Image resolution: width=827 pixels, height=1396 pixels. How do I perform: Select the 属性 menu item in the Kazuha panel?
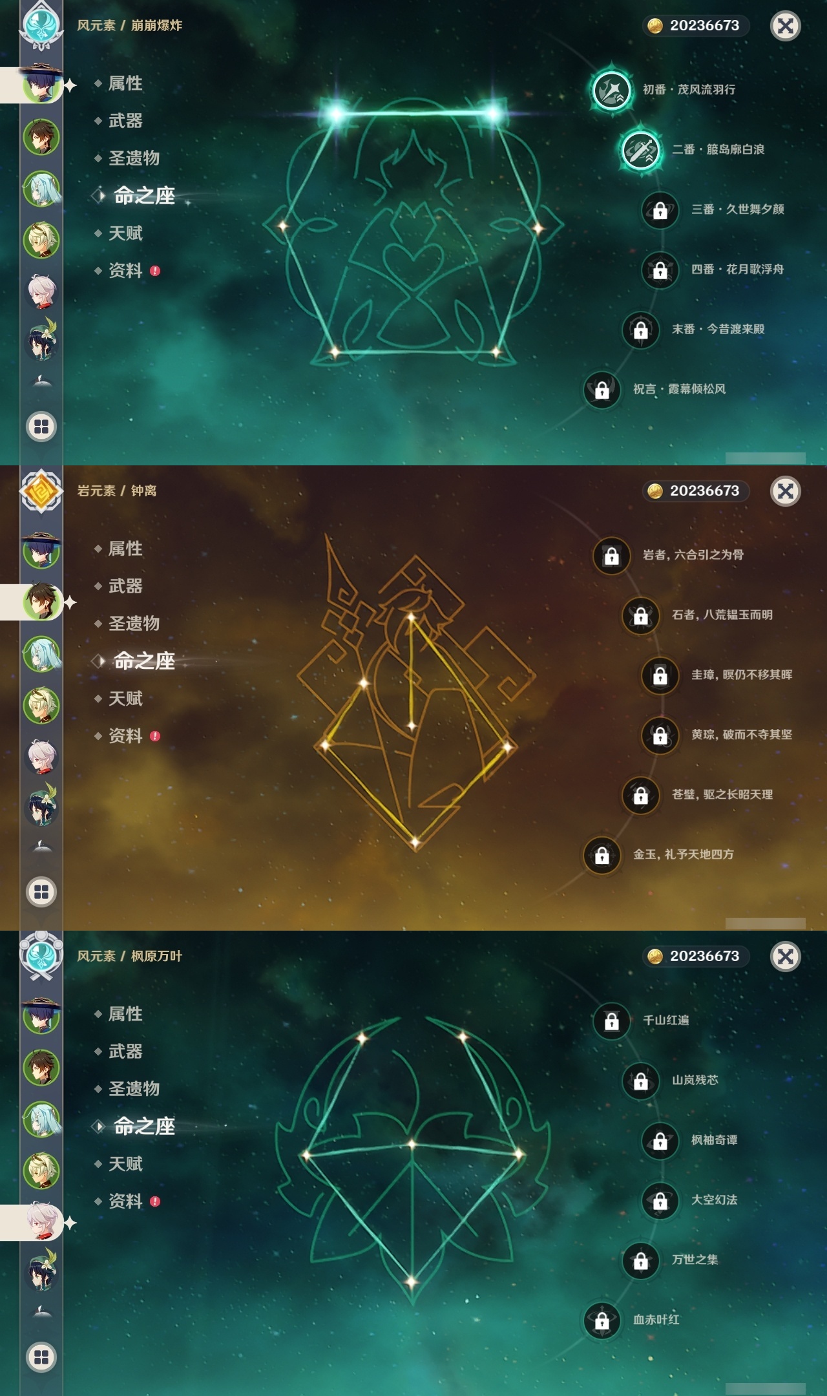click(x=125, y=1014)
